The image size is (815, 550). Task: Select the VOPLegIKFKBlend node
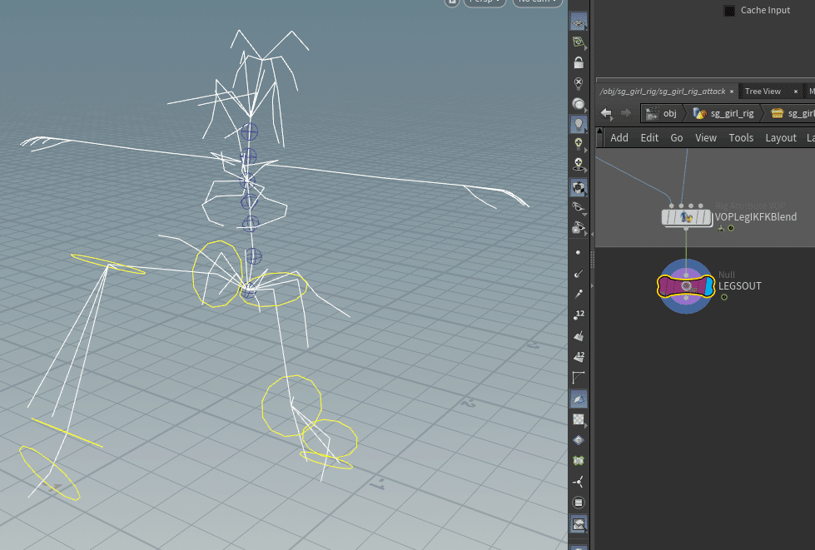pyautogui.click(x=687, y=216)
